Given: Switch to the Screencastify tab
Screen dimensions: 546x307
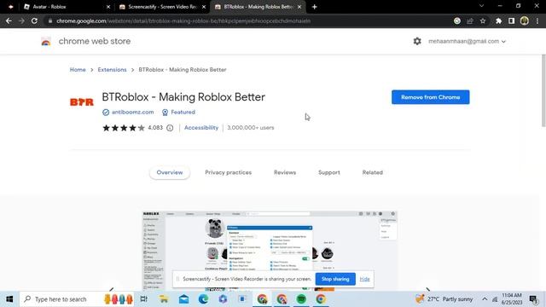Looking at the screenshot, I should 162,7.
